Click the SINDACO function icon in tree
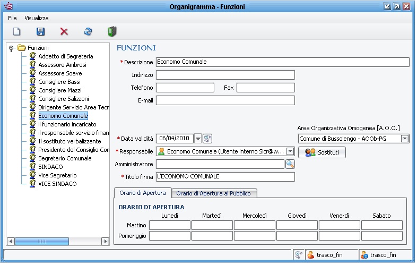Screen dimensions: 417x265 [33, 167]
